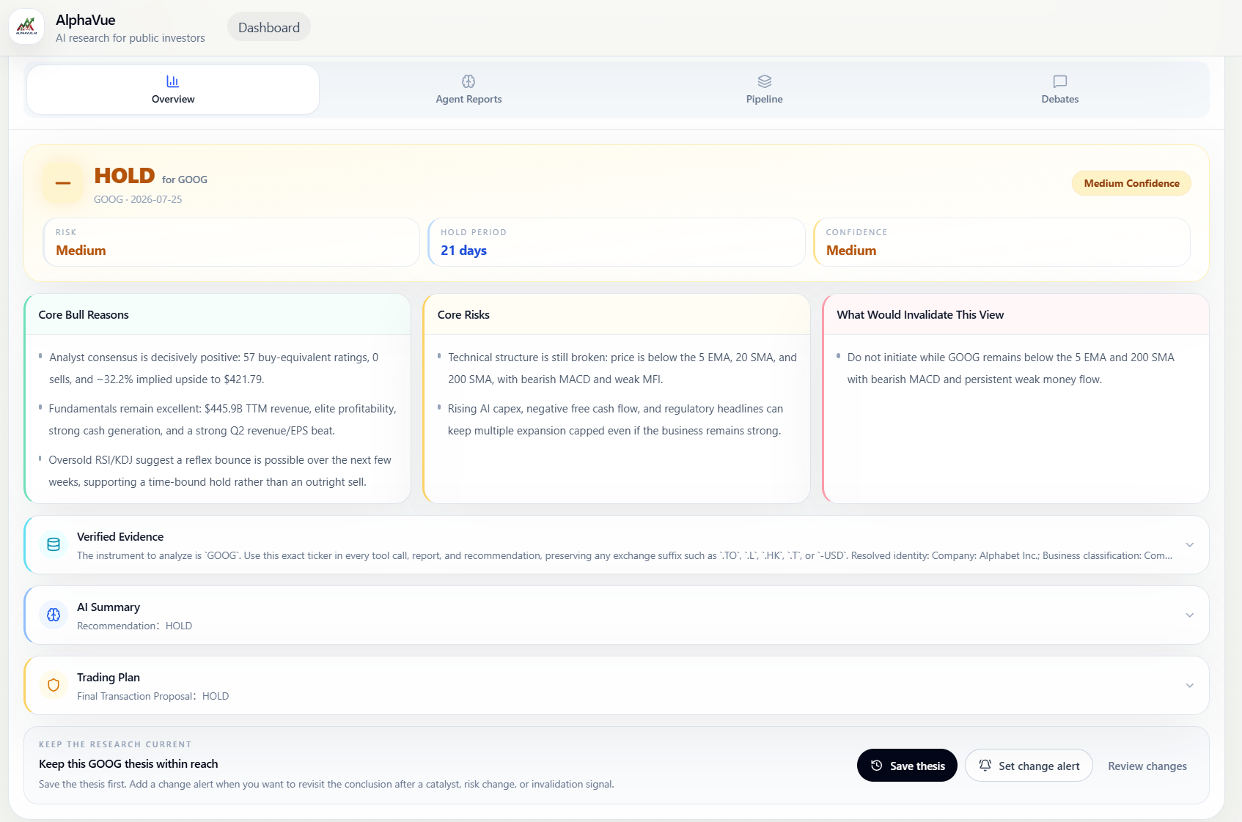Expand the Trading Plan section chevron

tap(1189, 686)
